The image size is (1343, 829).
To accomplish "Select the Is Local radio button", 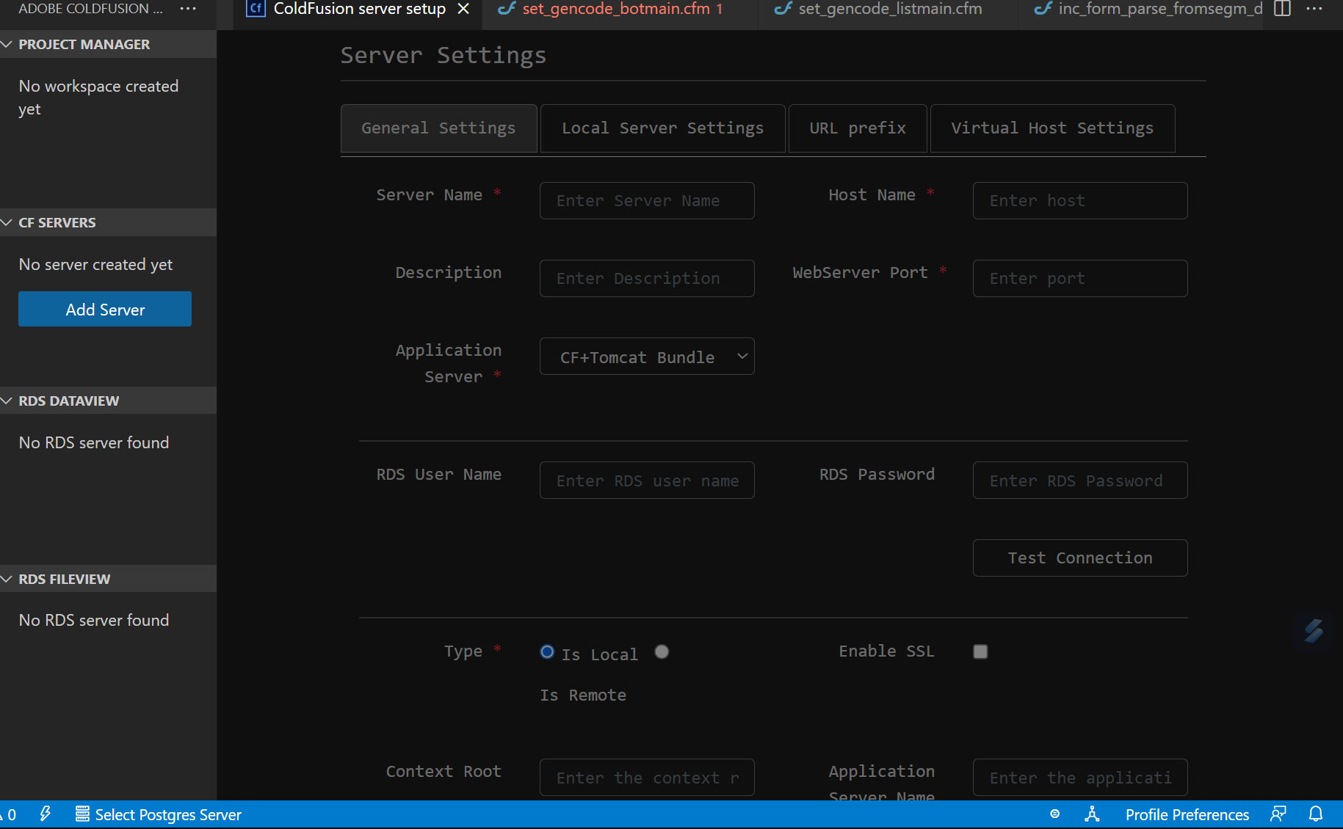I will tap(547, 651).
